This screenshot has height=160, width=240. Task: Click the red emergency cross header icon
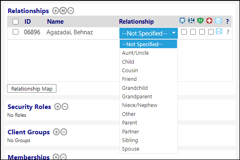click(x=209, y=21)
